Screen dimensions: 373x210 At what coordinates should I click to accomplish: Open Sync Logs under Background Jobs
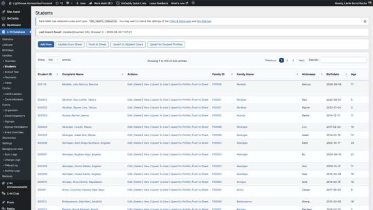[11, 155]
